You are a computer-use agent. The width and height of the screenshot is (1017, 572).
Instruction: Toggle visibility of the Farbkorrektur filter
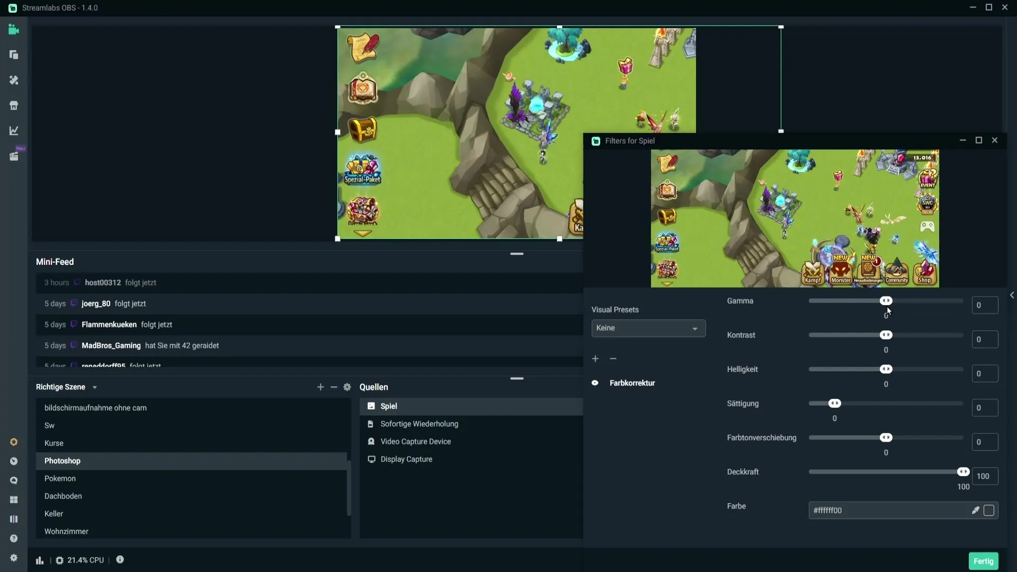(x=595, y=383)
